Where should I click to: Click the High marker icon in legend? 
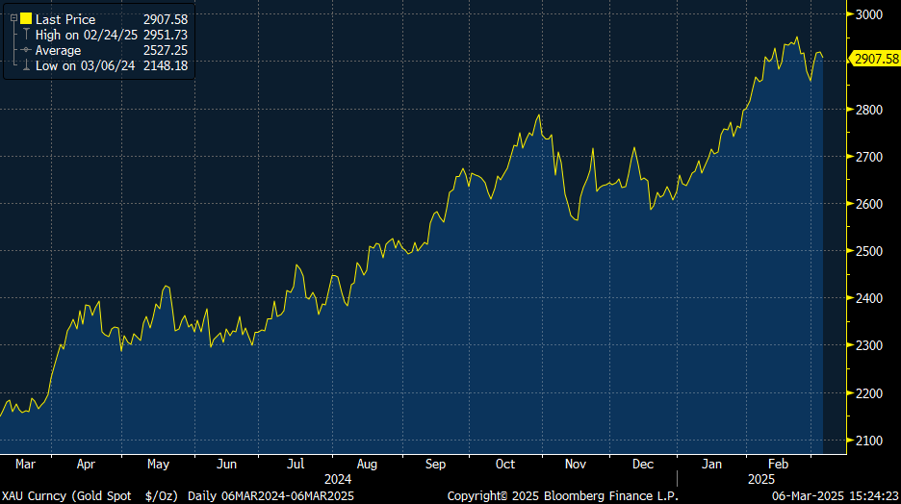[x=25, y=35]
